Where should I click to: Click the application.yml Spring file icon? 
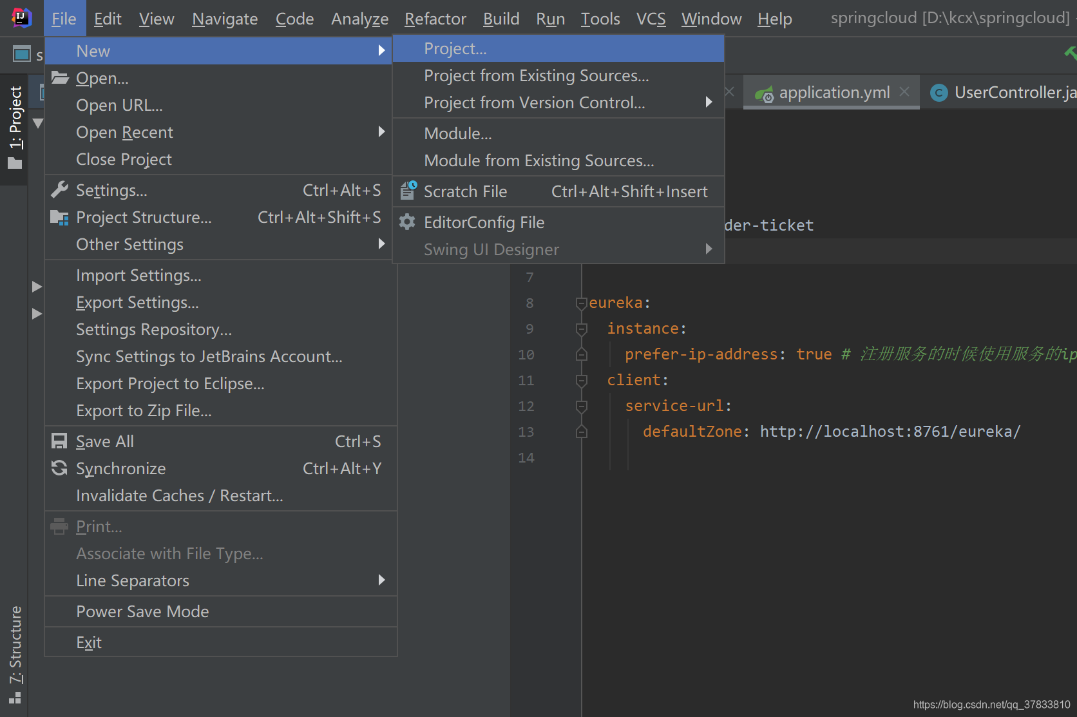click(764, 94)
